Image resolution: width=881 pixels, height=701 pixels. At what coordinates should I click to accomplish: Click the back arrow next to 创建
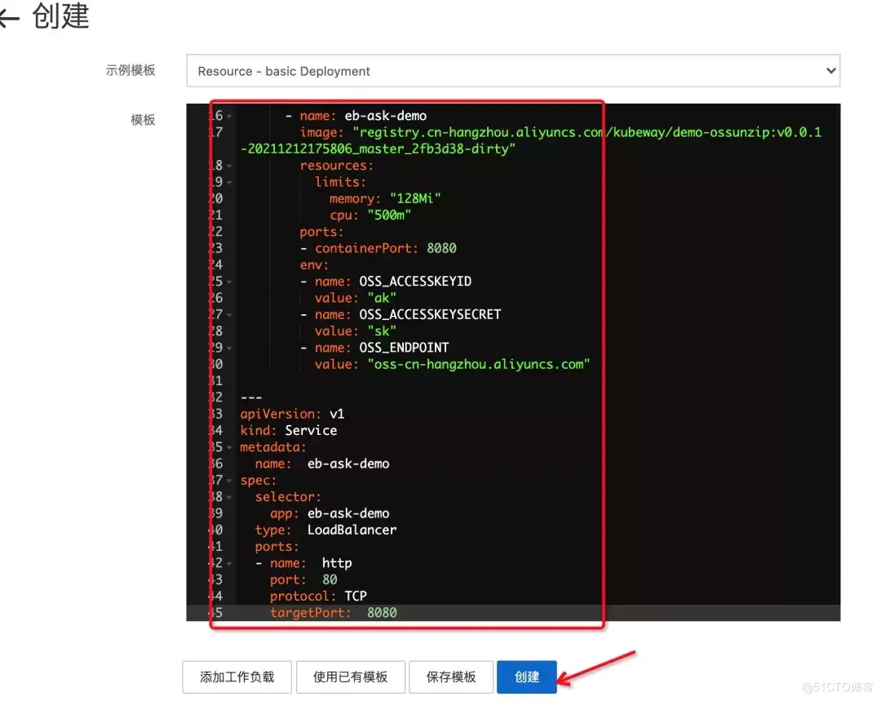(x=9, y=18)
